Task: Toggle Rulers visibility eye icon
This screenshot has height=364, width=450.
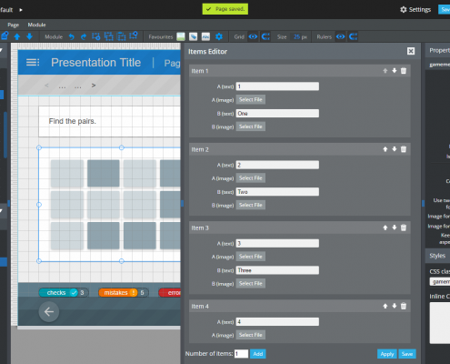Action: point(341,36)
